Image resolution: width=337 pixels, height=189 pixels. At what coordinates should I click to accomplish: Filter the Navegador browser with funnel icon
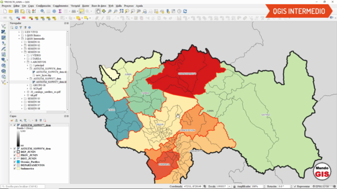point(21,27)
